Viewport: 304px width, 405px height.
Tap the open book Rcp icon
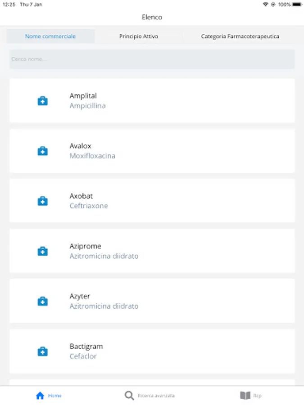tap(245, 396)
